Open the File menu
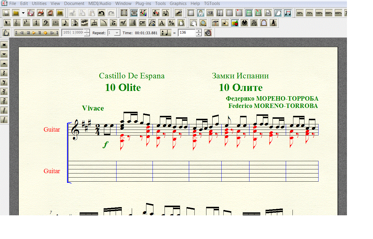The image size is (373, 239). point(13,4)
